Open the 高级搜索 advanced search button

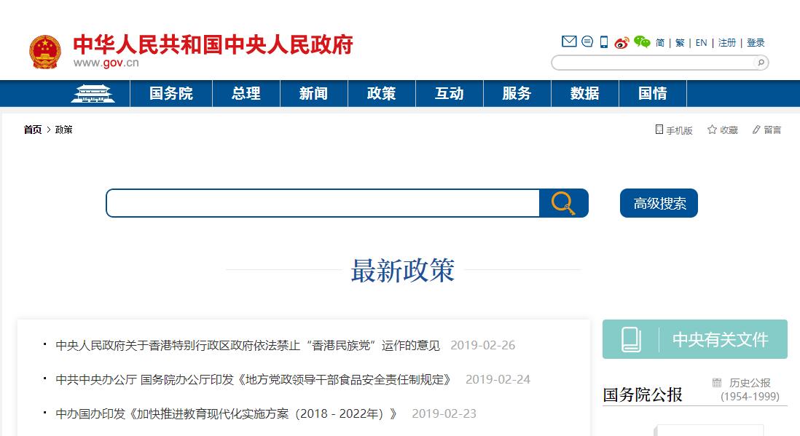coord(658,203)
